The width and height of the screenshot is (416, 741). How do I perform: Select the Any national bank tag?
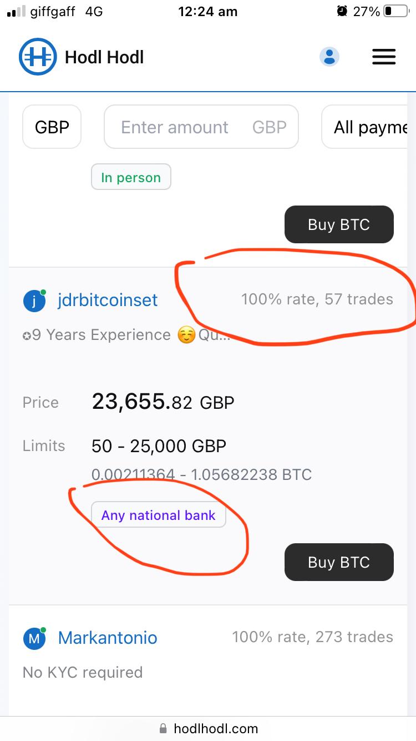(158, 515)
